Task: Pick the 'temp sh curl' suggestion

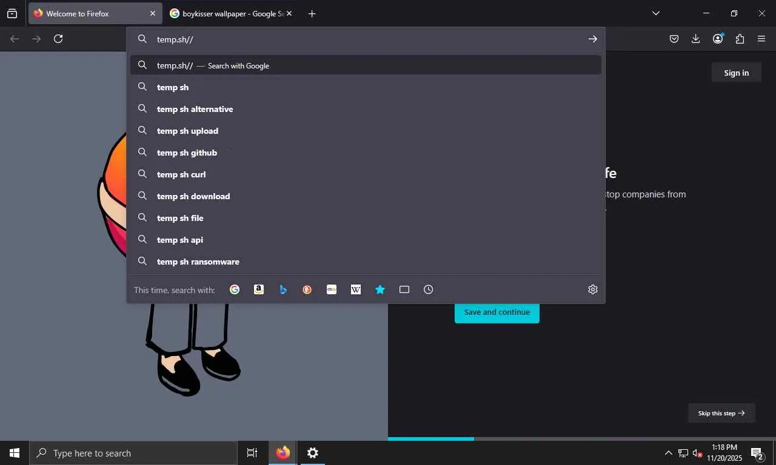Action: (x=366, y=174)
